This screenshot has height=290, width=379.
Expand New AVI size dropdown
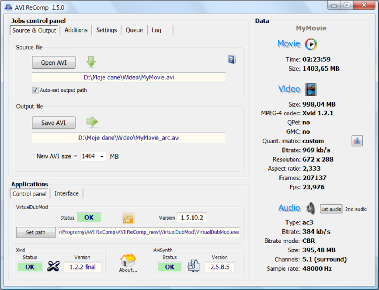102,156
